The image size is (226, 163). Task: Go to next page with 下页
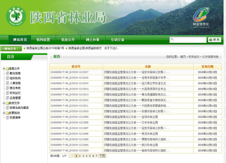pos(102,155)
